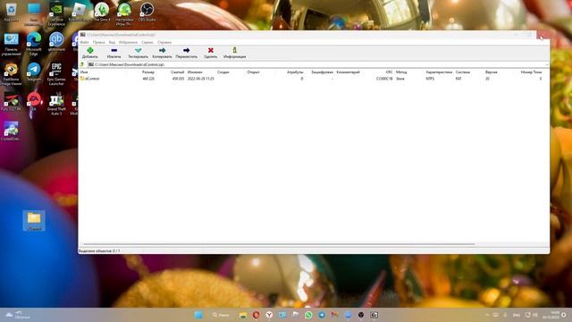Sort by the Комментарий column header
The height and width of the screenshot is (322, 572).
(x=348, y=72)
